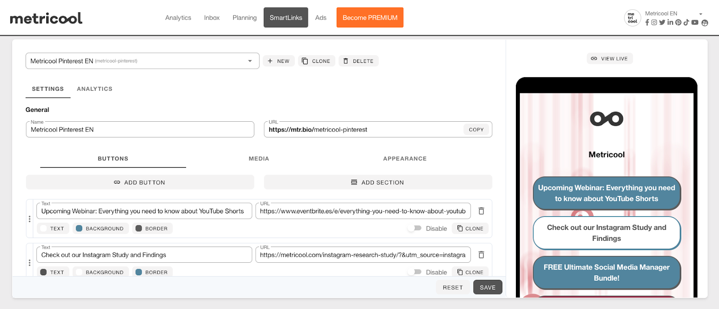Select the SmartLinks navigation item
This screenshot has height=309, width=719.
pyautogui.click(x=286, y=18)
